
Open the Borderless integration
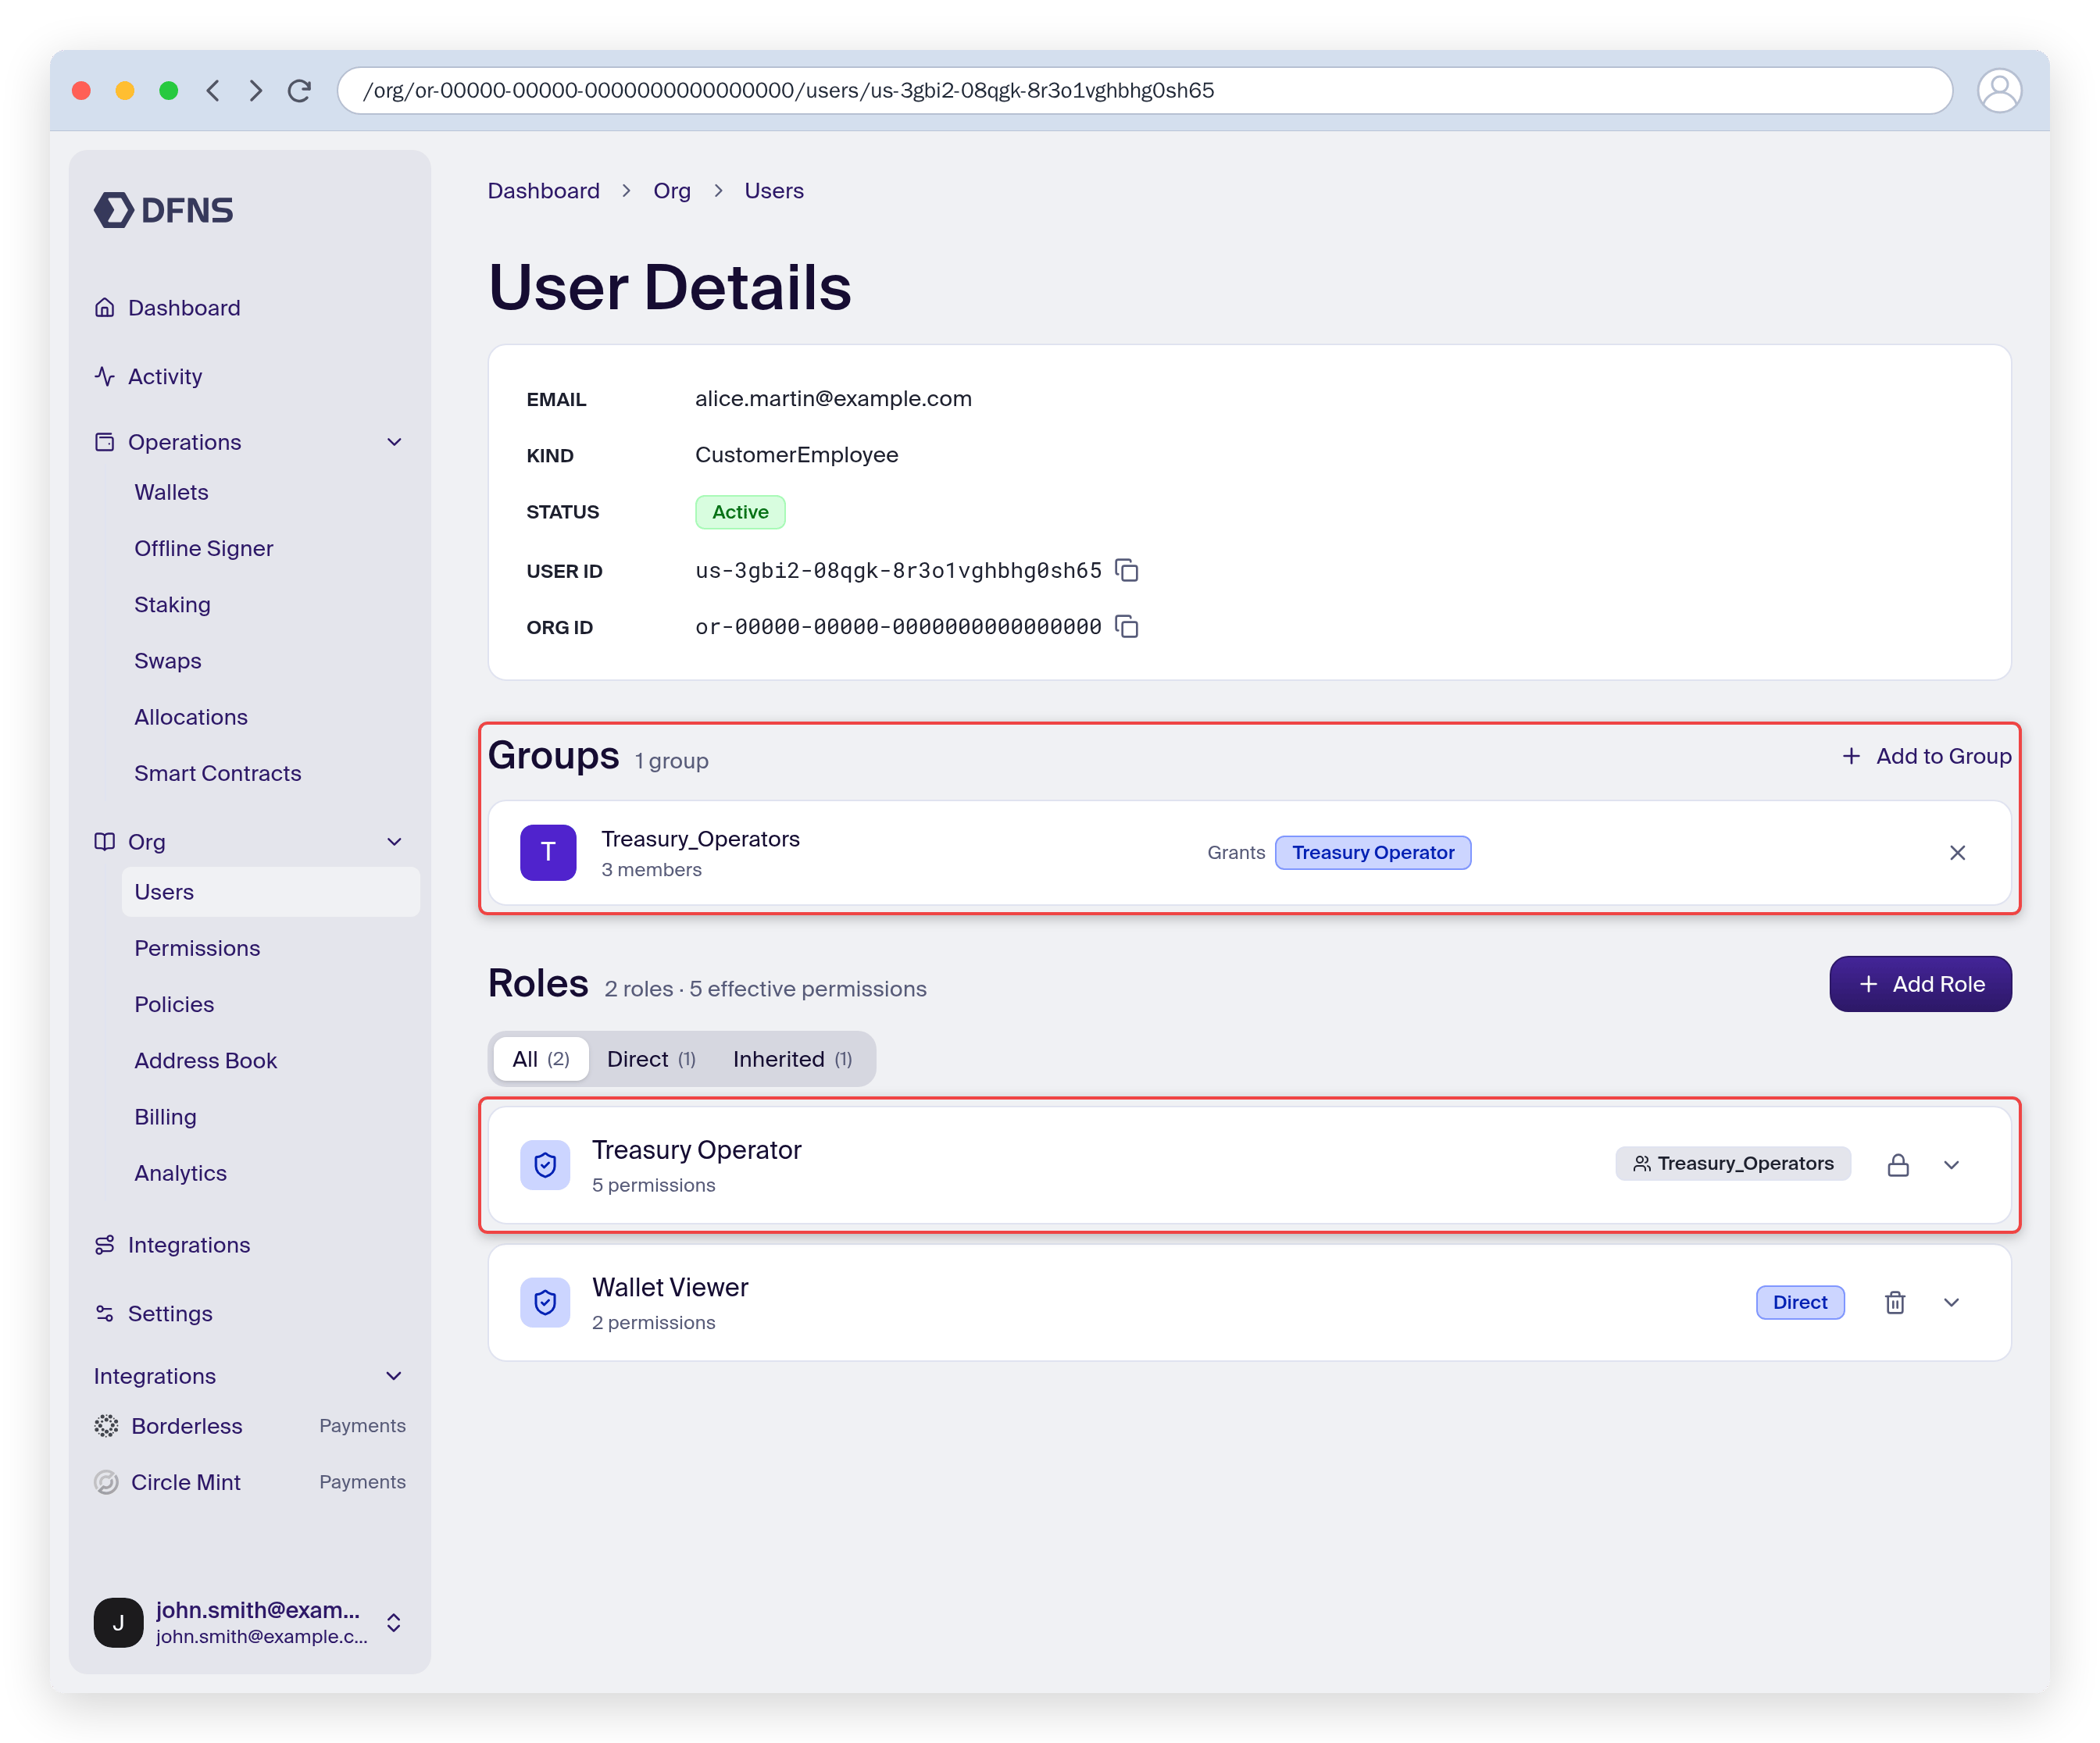click(250, 1426)
